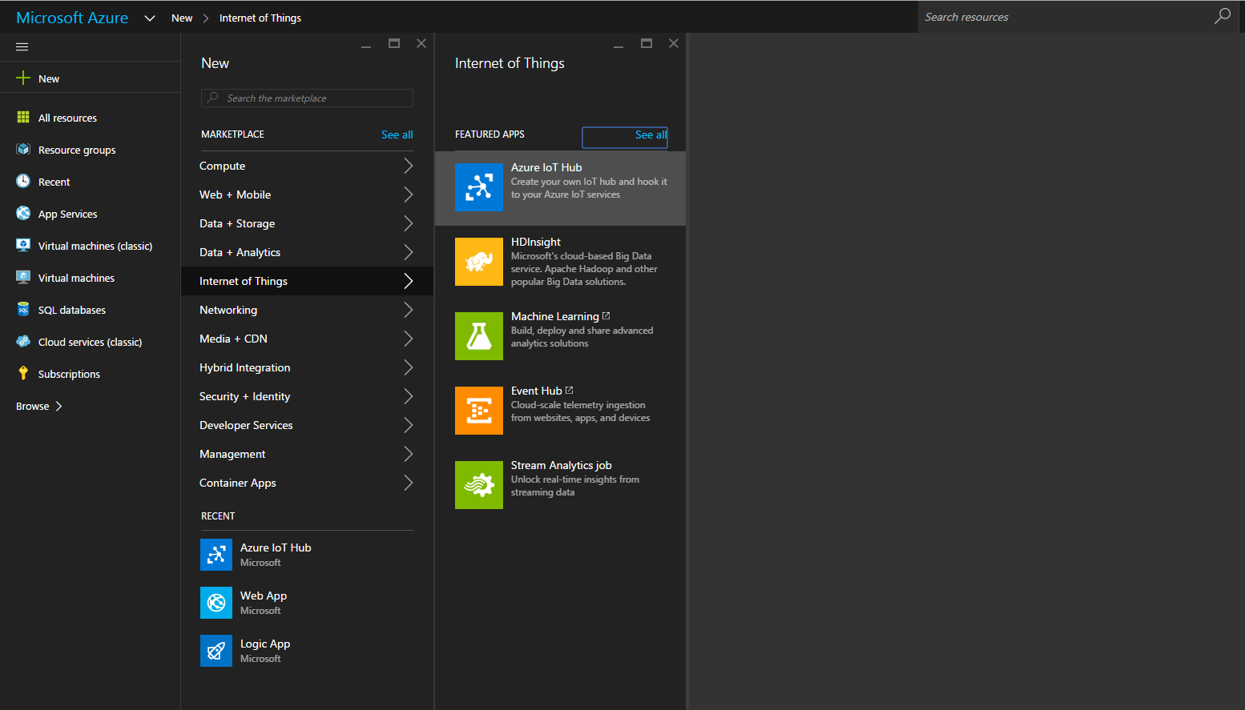
Task: Click SQL databases icon
Action: [x=23, y=309]
